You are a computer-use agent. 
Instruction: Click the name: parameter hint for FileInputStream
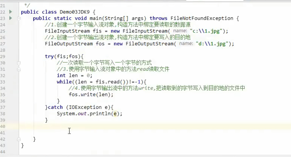(180, 31)
